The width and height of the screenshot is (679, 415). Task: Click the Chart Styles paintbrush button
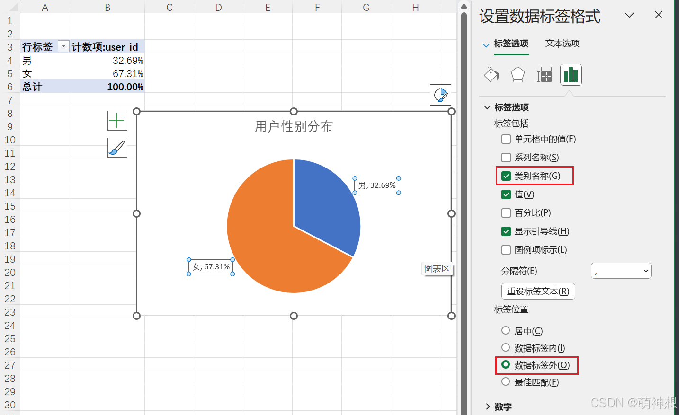(117, 148)
